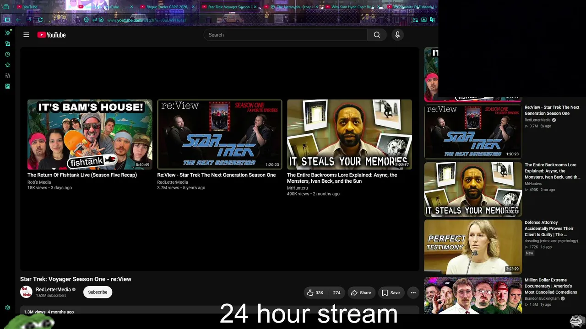586x329 pixels.
Task: Go forward in browser history
Action: pyautogui.click(x=29, y=20)
